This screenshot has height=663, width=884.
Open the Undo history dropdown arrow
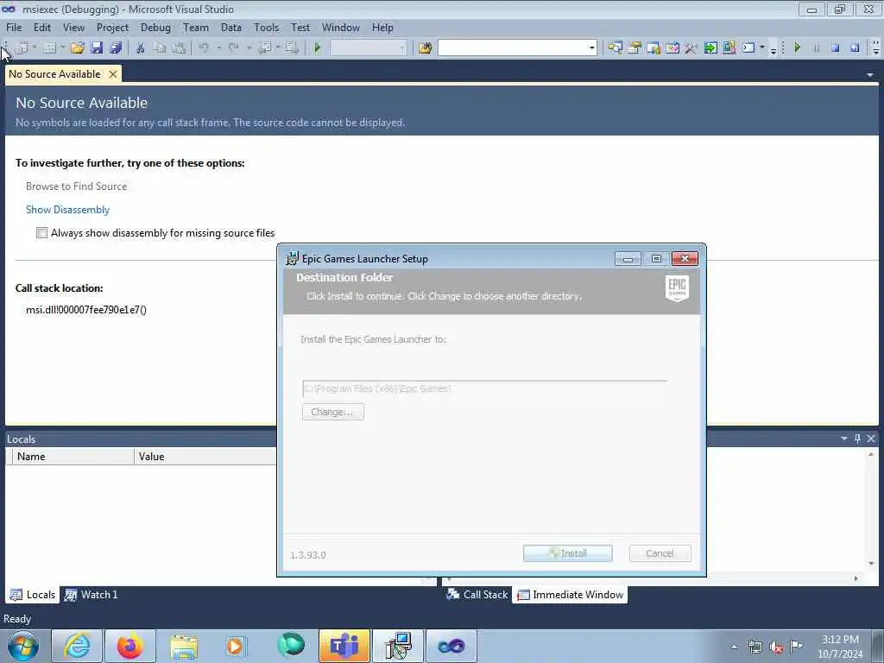[x=218, y=48]
